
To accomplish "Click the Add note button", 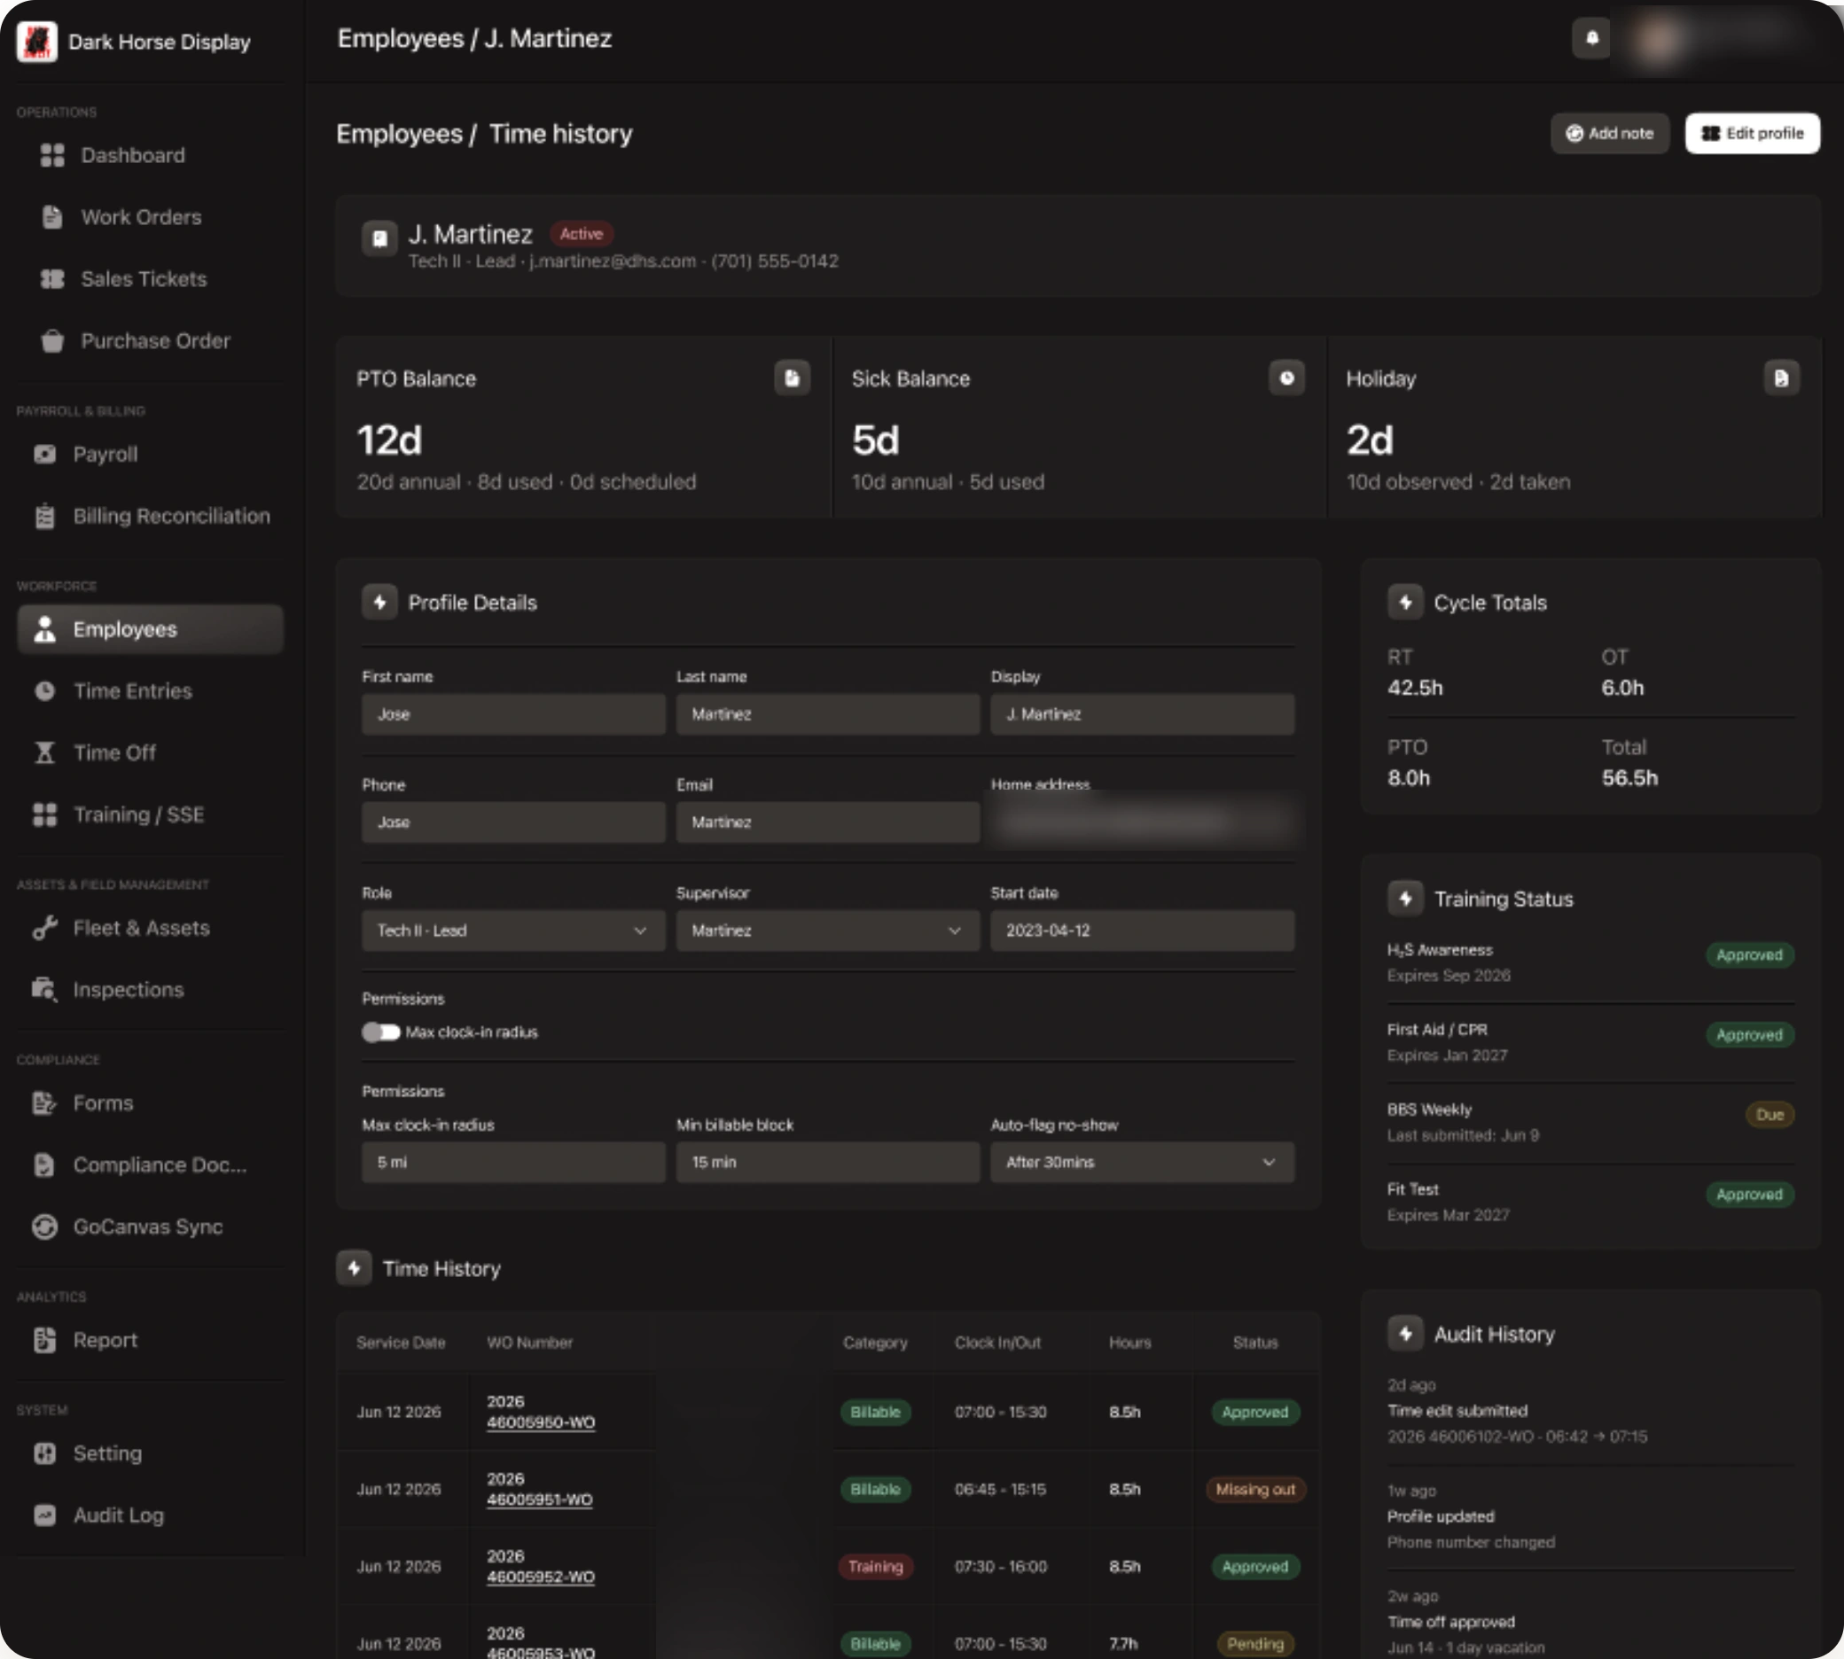I will coord(1610,133).
